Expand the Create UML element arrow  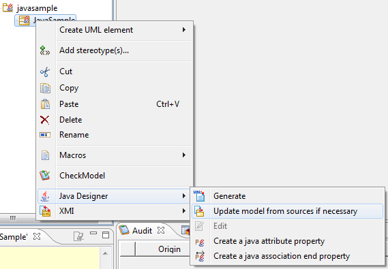tap(184, 30)
